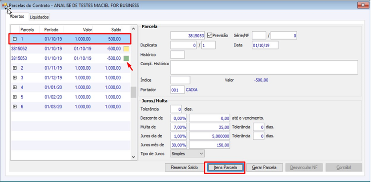The image size is (371, 183).
Task: Click the period 01/02/20 cell
Action: pos(53,97)
